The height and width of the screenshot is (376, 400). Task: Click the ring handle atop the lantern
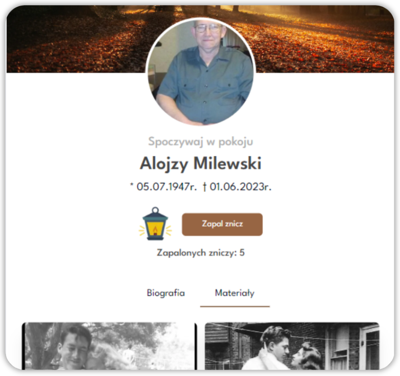point(155,211)
